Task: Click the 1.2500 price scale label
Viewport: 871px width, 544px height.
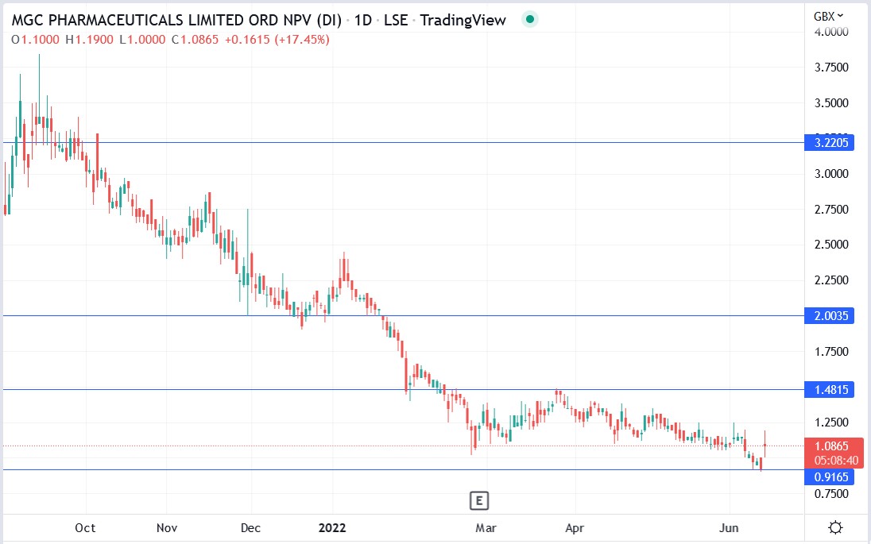Action: (831, 422)
